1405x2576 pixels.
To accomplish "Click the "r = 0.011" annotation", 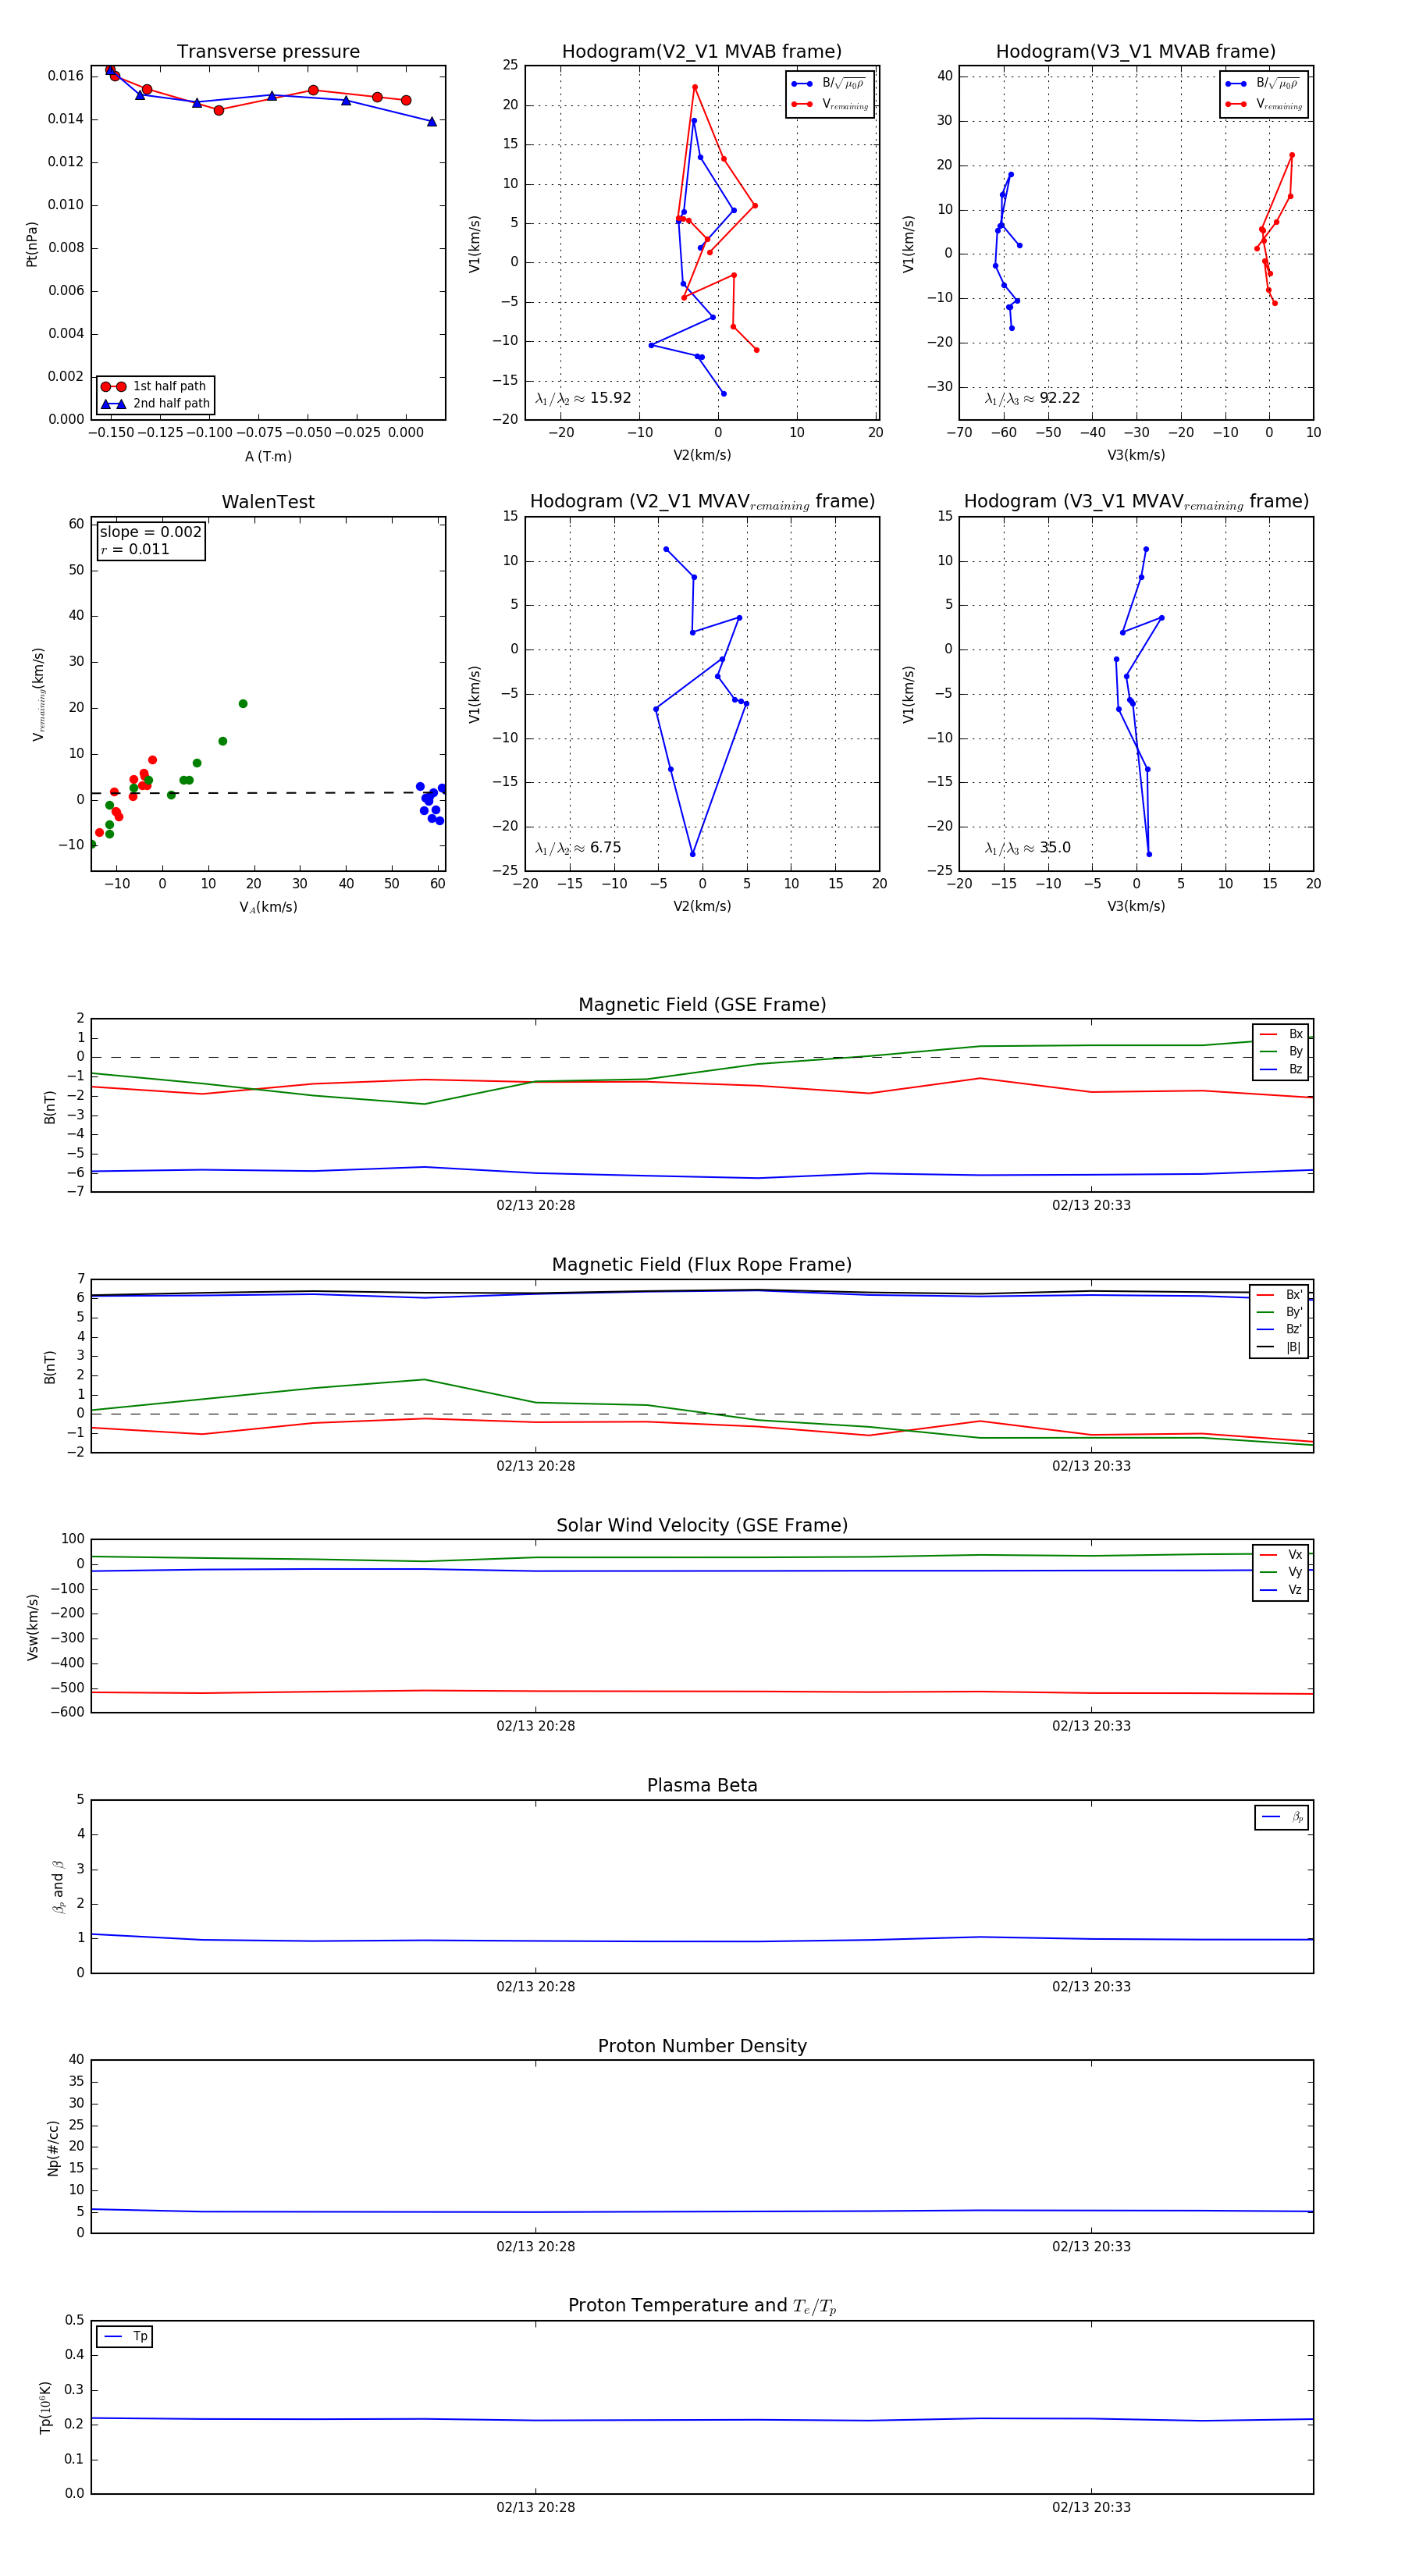I will coord(135,549).
